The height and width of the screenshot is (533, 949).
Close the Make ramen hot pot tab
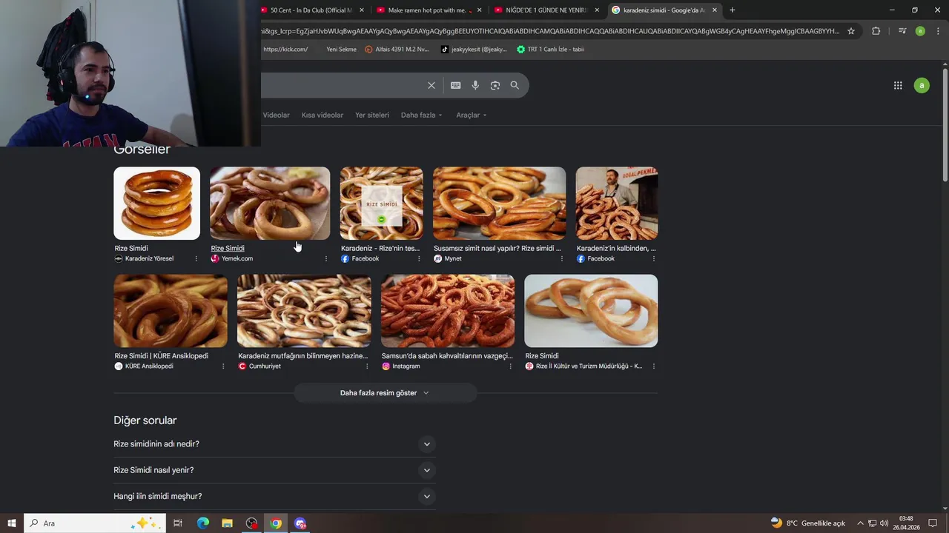pos(479,10)
